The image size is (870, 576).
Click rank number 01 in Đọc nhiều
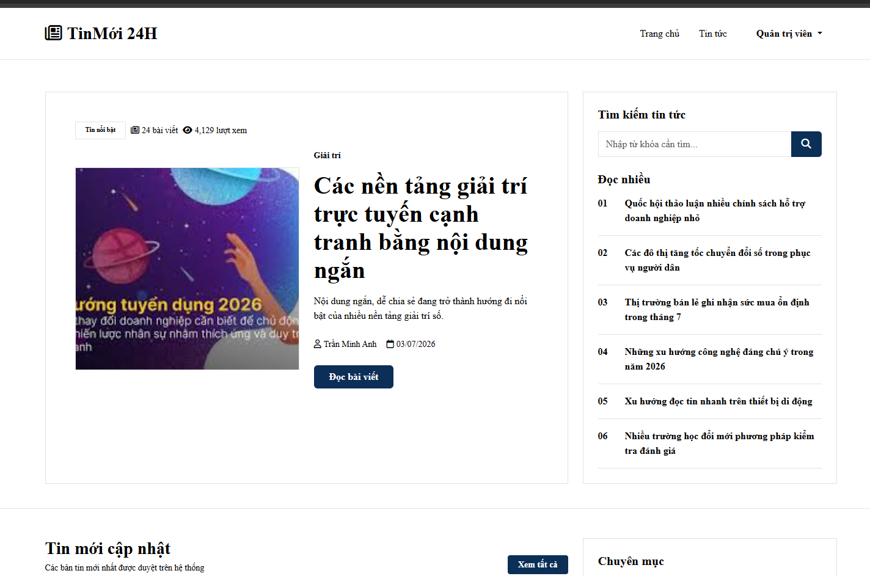pos(602,203)
